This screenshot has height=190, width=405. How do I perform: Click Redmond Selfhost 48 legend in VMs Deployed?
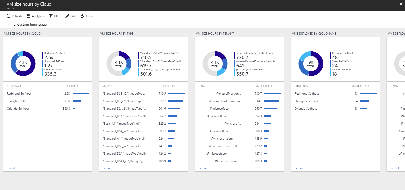point(341,56)
